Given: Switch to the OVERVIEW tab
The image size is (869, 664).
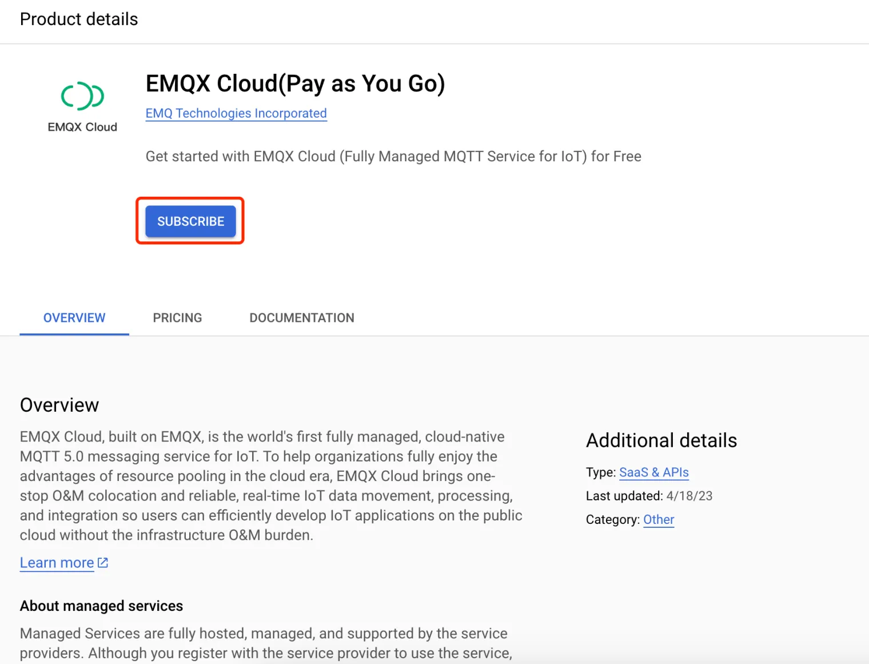Looking at the screenshot, I should (x=74, y=318).
